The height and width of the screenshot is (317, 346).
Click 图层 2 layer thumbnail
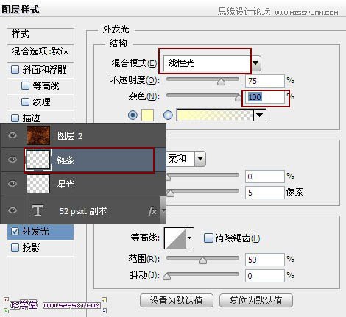click(38, 135)
